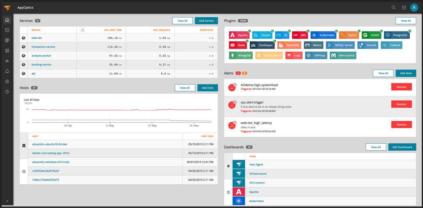Resolve the cpu.alert.trigger alert

click(401, 104)
